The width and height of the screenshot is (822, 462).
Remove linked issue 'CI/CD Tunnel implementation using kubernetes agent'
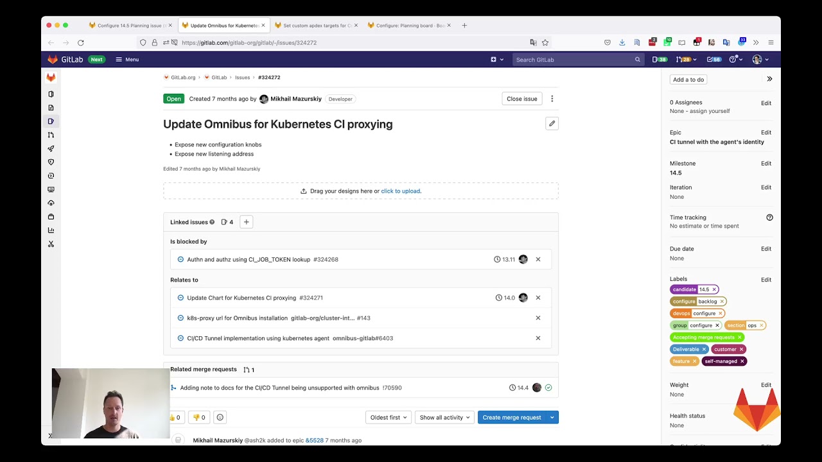(538, 338)
